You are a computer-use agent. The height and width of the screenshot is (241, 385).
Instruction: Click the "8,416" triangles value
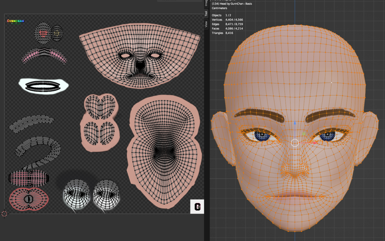229,33
